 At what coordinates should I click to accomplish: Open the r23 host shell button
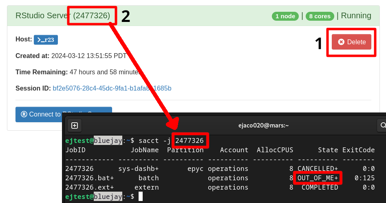click(x=46, y=39)
